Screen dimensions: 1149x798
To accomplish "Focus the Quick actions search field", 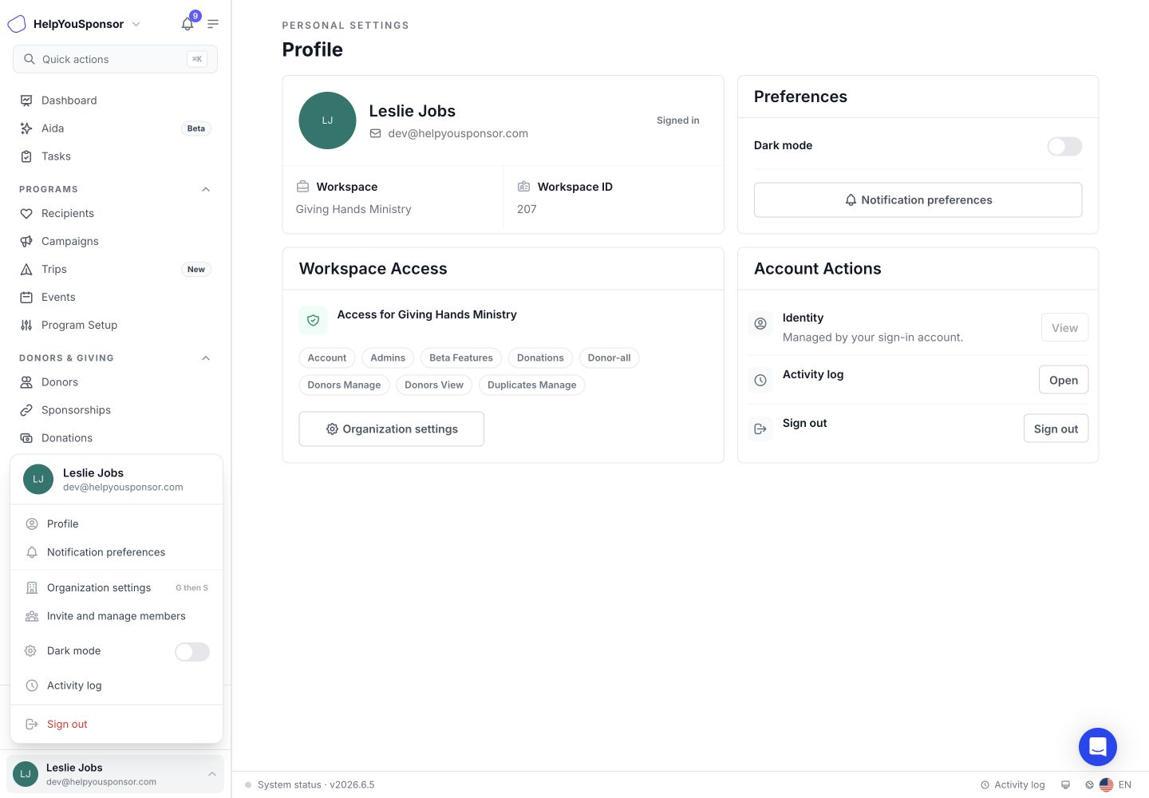I will point(115,59).
